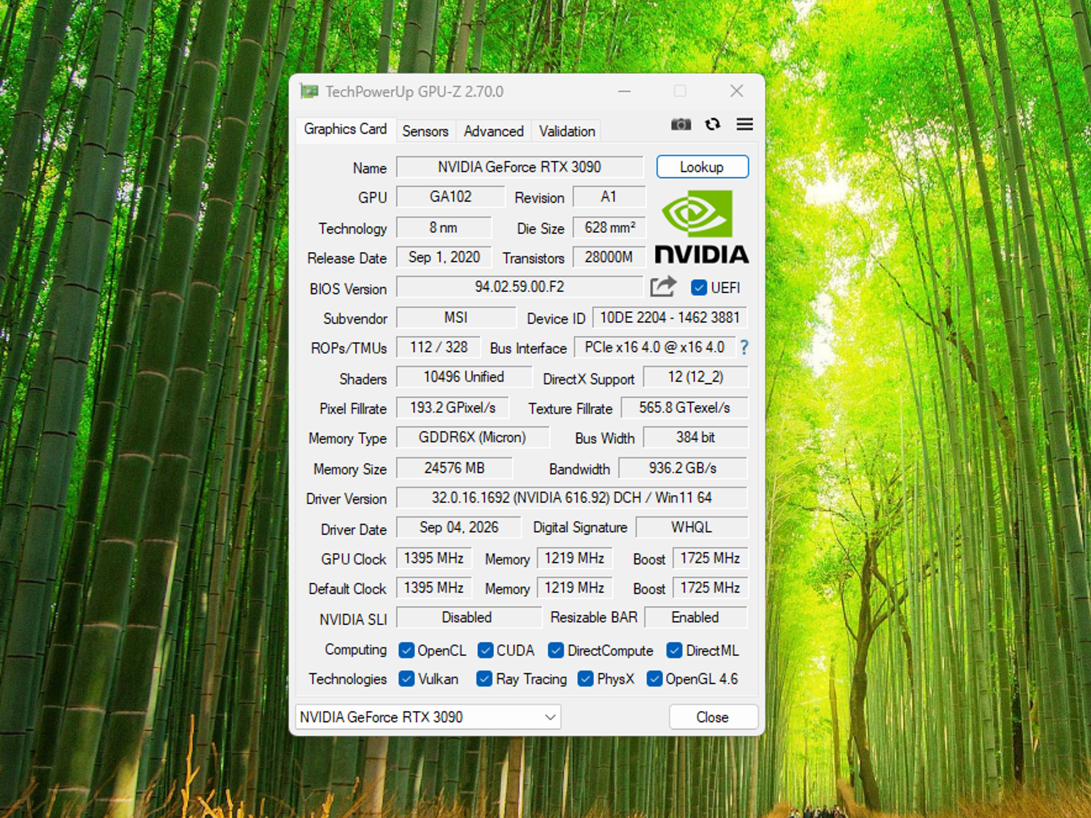Screen dimensions: 1091x818
Task: Toggle the Ray Tracing checkbox
Action: click(x=484, y=679)
